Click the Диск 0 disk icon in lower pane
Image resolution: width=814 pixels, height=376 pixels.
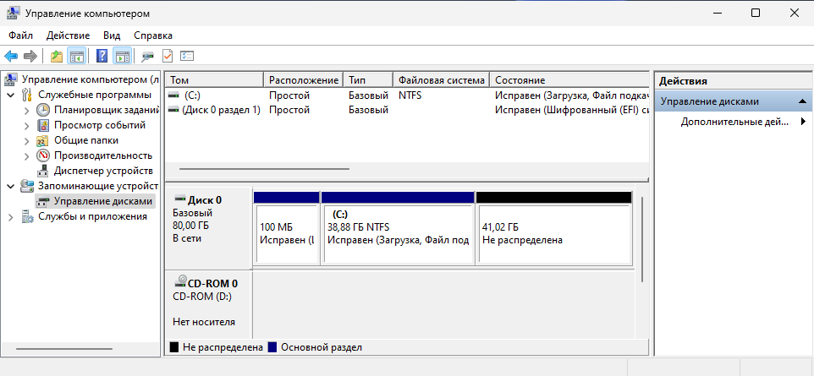coord(179,198)
